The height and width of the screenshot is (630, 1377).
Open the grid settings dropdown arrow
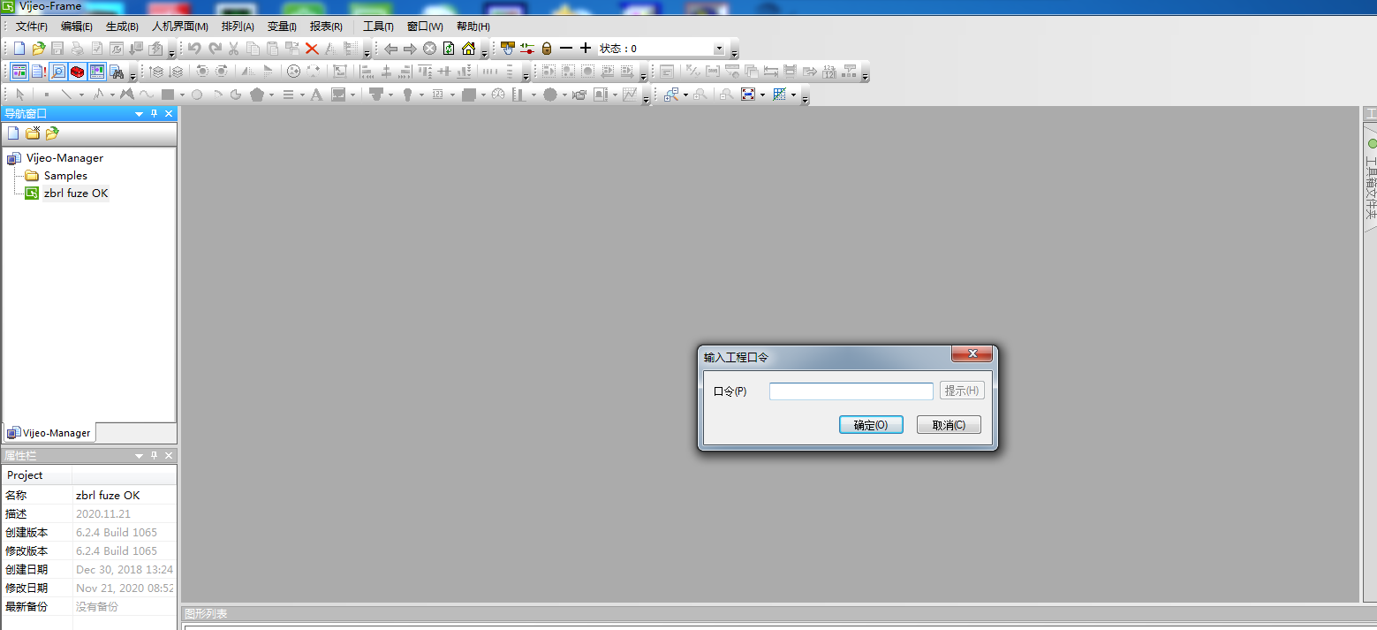(x=793, y=95)
